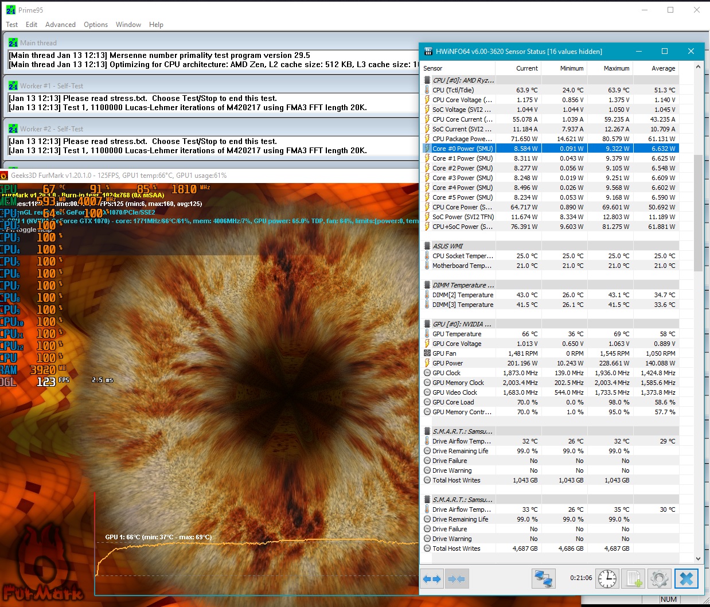Select the Core #3 Power (SMU) row
The height and width of the screenshot is (607, 710).
click(550, 178)
